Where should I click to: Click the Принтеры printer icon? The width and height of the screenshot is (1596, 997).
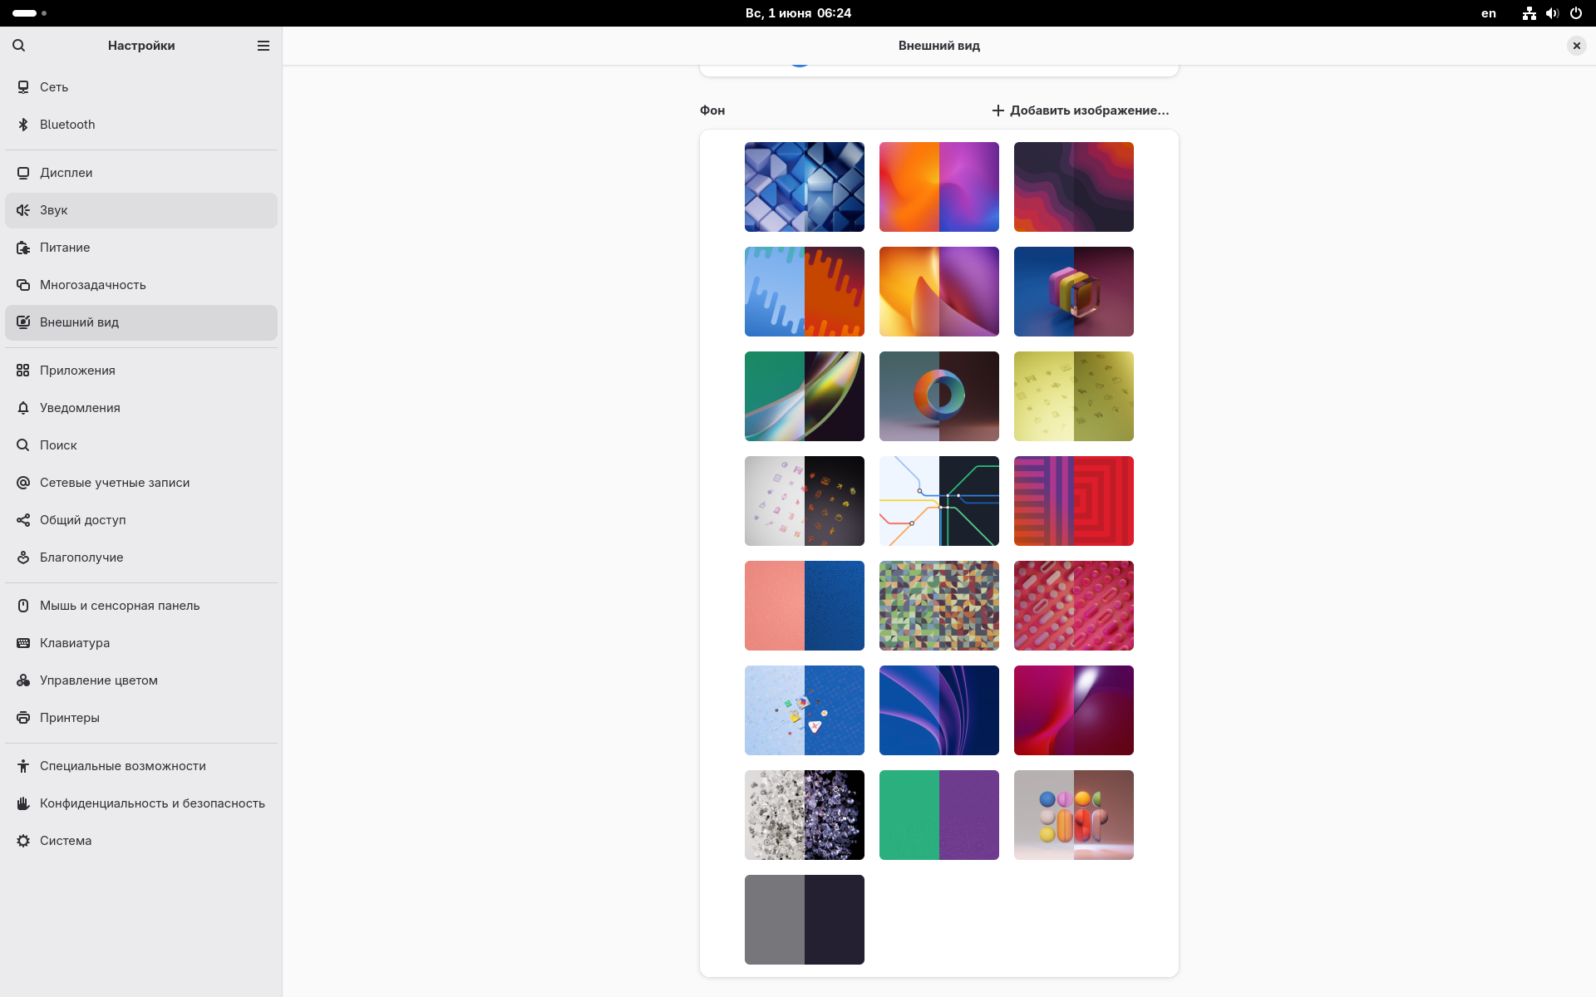pos(23,718)
